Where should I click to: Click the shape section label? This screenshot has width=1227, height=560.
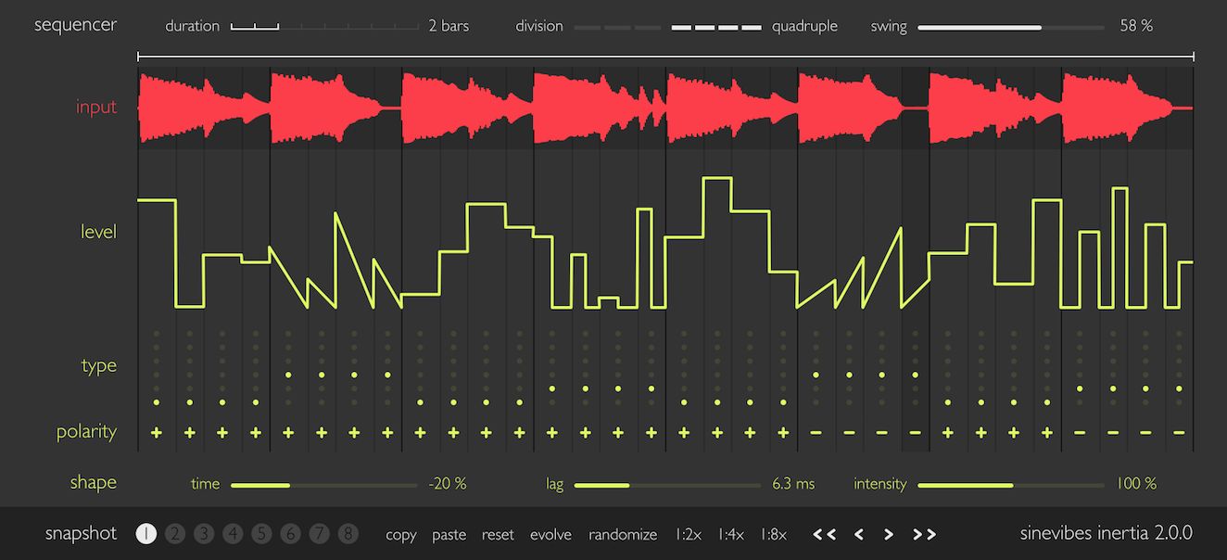click(x=94, y=482)
